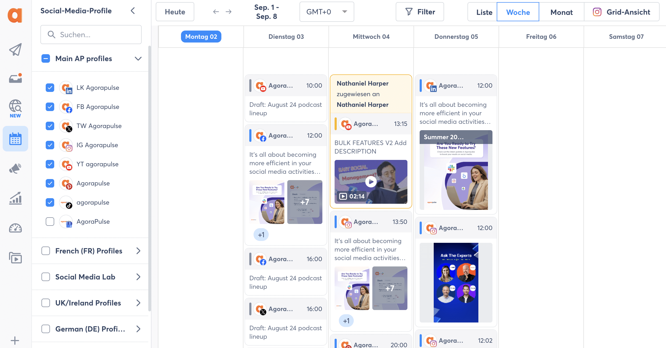Uncheck the YT agorapulse profile
666x348 pixels.
[50, 164]
